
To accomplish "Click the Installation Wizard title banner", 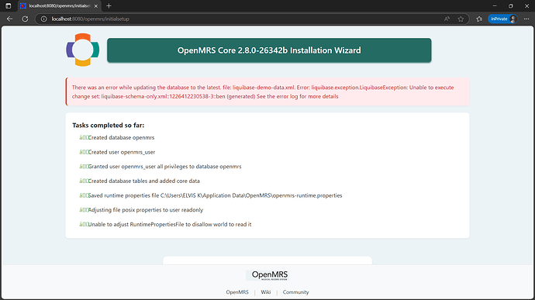I will click(x=269, y=50).
